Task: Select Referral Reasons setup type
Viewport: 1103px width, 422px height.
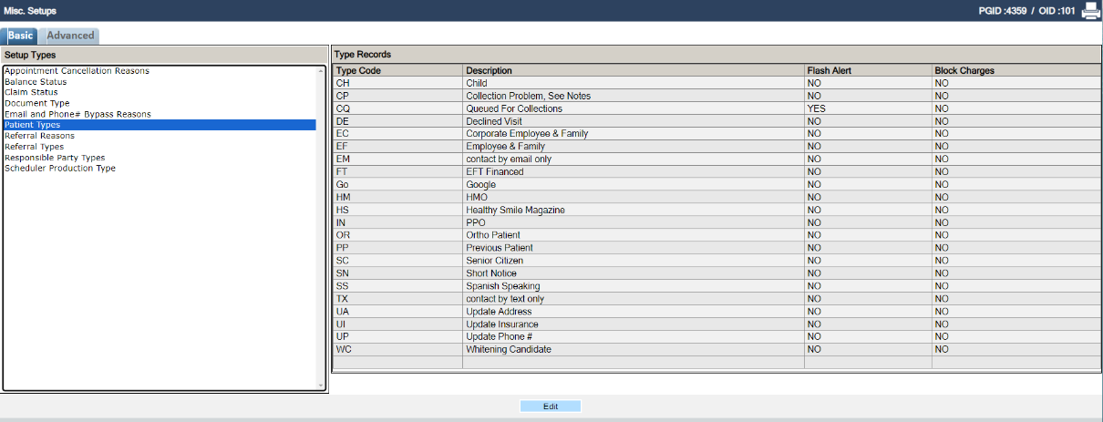Action: click(x=39, y=136)
